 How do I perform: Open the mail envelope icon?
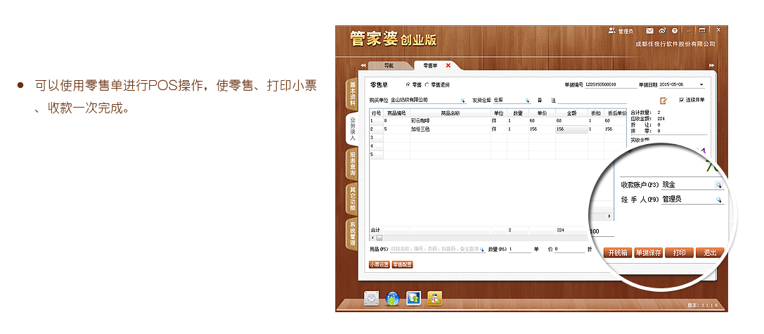(649, 31)
